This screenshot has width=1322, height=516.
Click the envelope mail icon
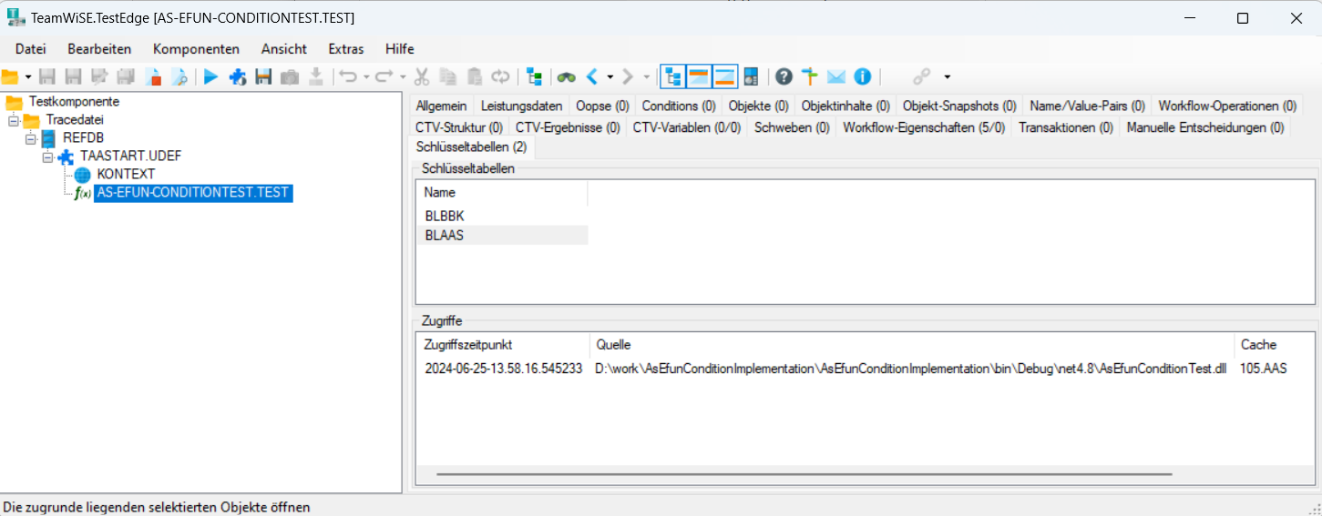[836, 77]
